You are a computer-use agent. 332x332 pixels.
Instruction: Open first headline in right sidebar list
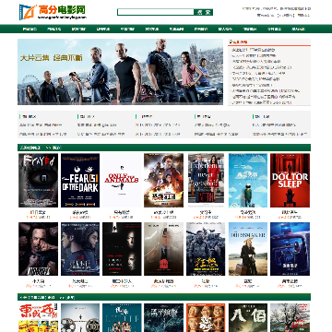point(254,50)
